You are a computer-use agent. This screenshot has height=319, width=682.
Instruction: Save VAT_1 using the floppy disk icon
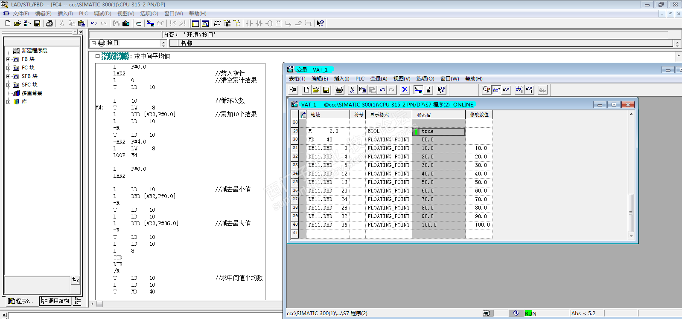[x=326, y=89]
